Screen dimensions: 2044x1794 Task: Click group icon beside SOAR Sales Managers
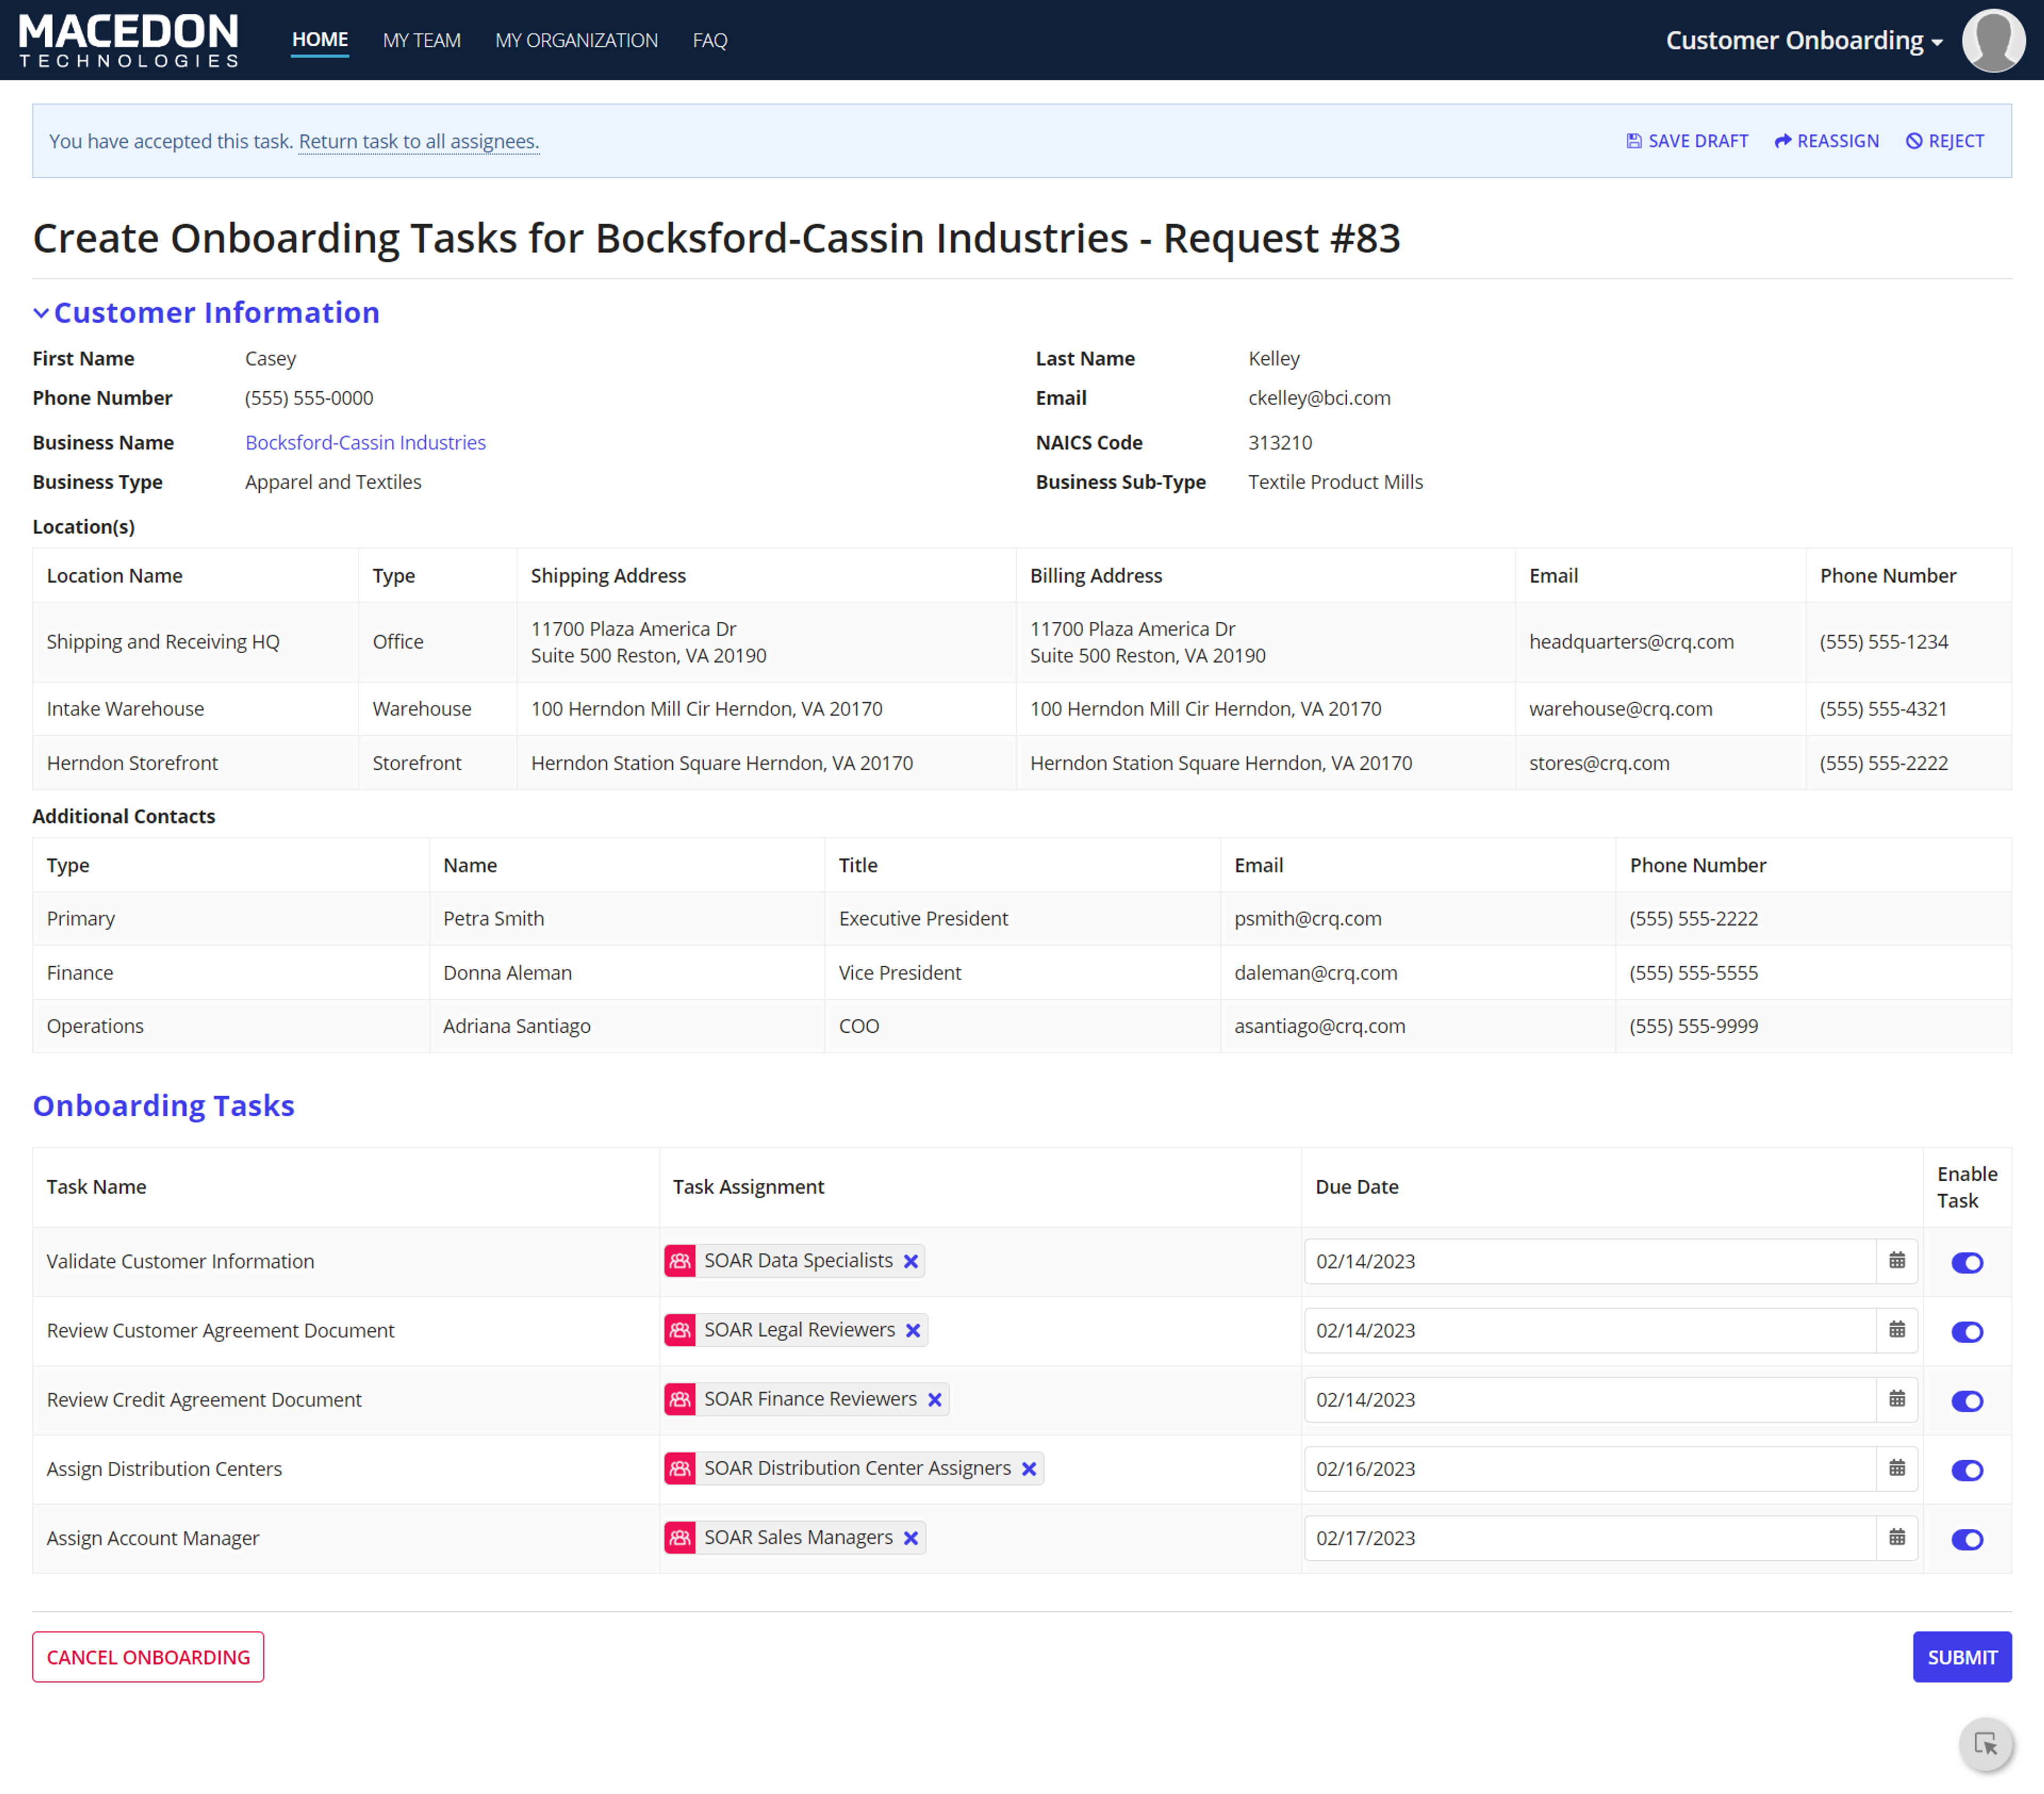click(x=680, y=1537)
